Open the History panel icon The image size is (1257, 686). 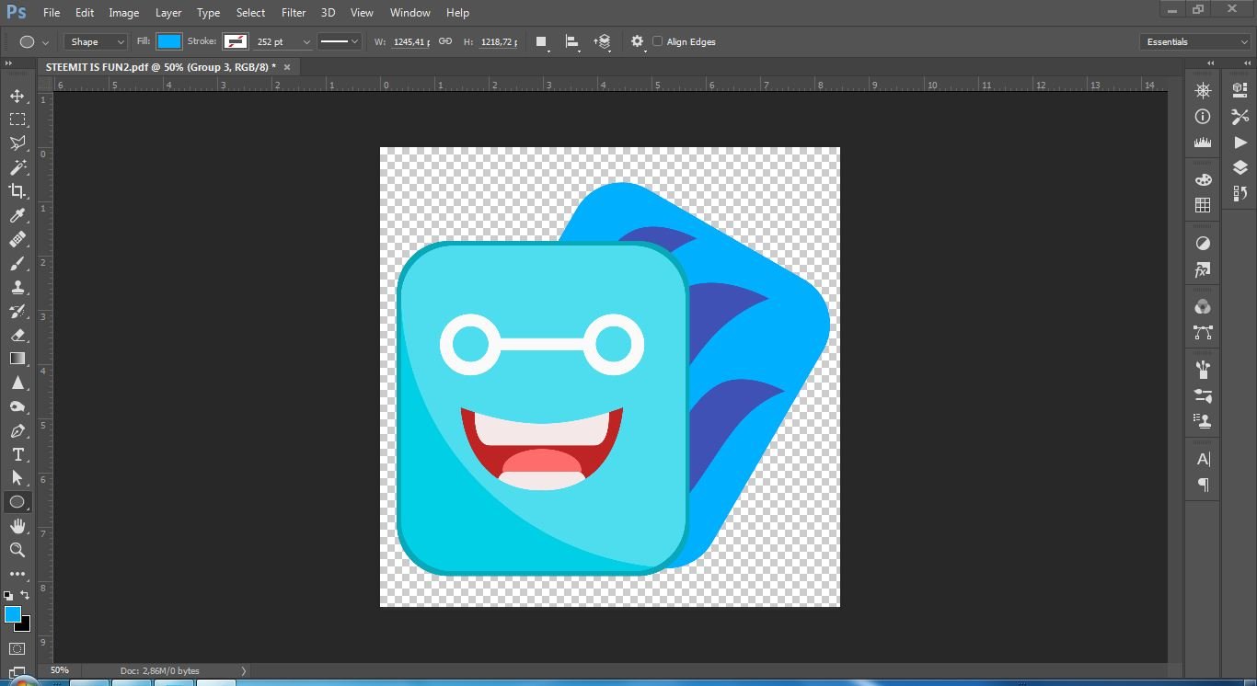(1240, 193)
